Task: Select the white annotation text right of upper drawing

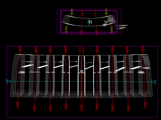Action: pos(122,27)
